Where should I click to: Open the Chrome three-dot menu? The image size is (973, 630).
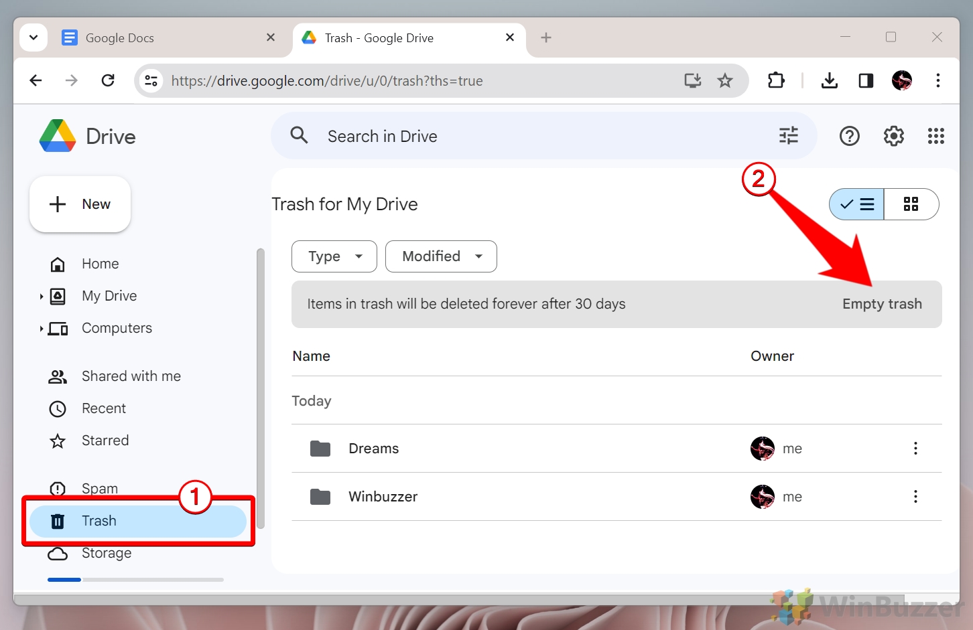938,81
